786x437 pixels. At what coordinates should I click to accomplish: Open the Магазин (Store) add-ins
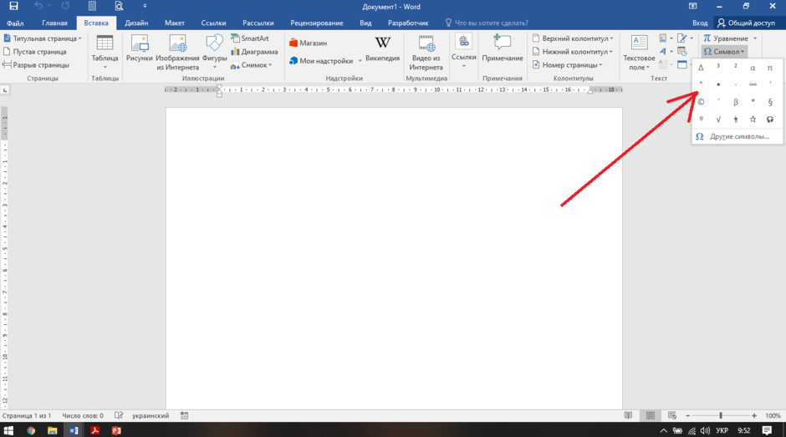(308, 43)
